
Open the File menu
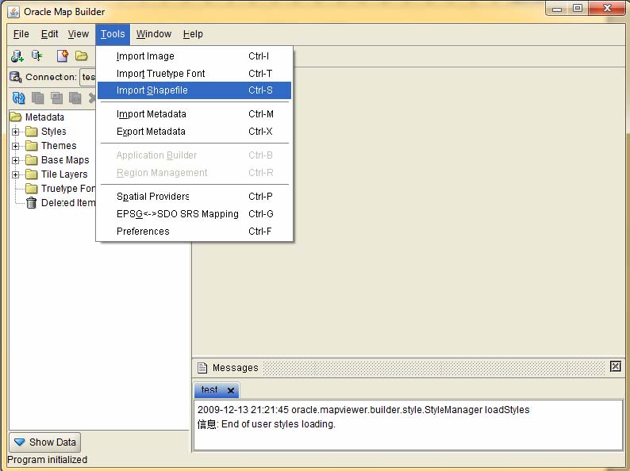(21, 34)
